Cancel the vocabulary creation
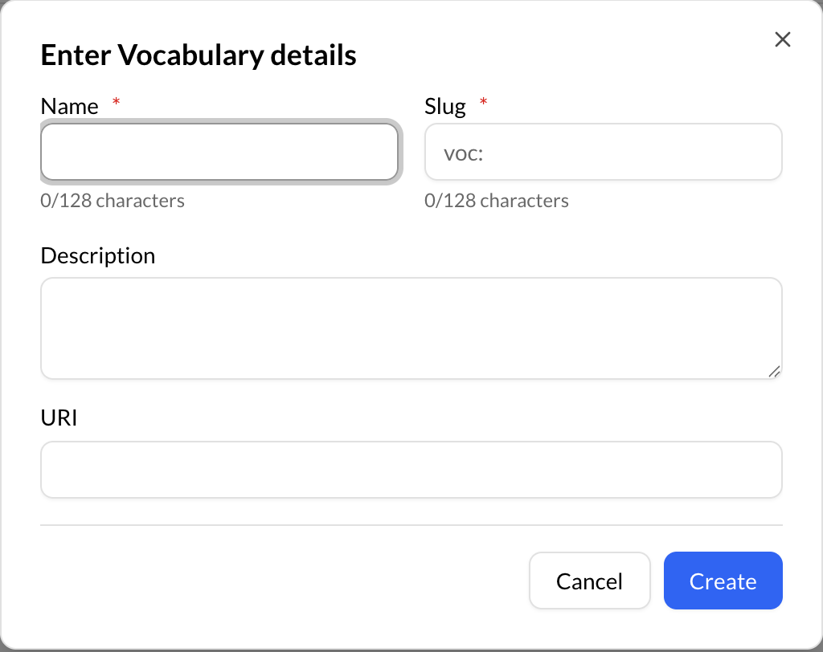The height and width of the screenshot is (652, 823). [590, 581]
